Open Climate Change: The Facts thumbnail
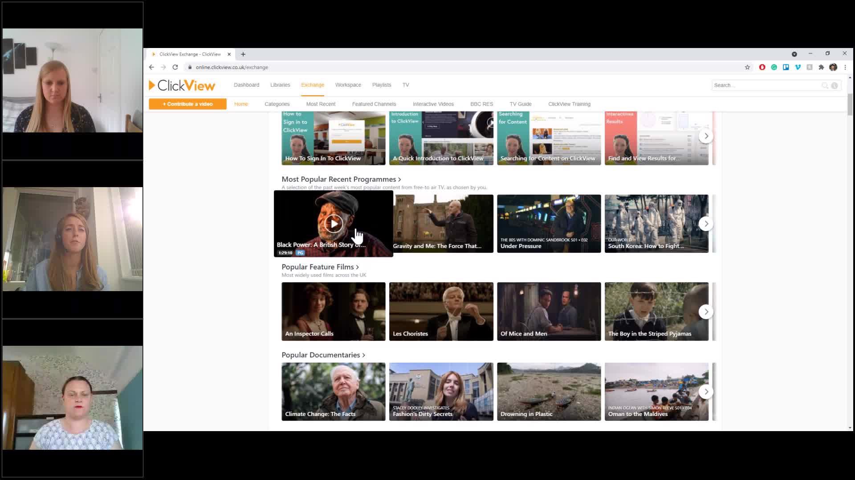 click(x=334, y=392)
